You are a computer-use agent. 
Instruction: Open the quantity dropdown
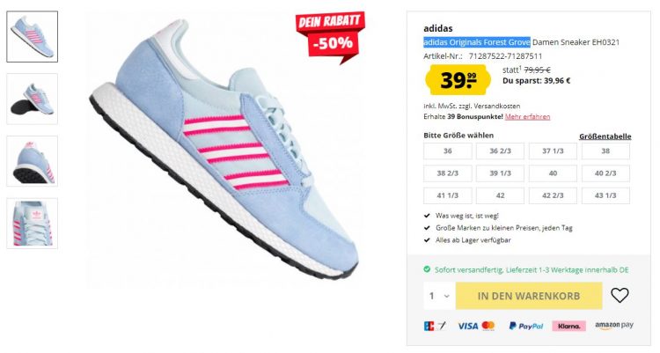(439, 296)
